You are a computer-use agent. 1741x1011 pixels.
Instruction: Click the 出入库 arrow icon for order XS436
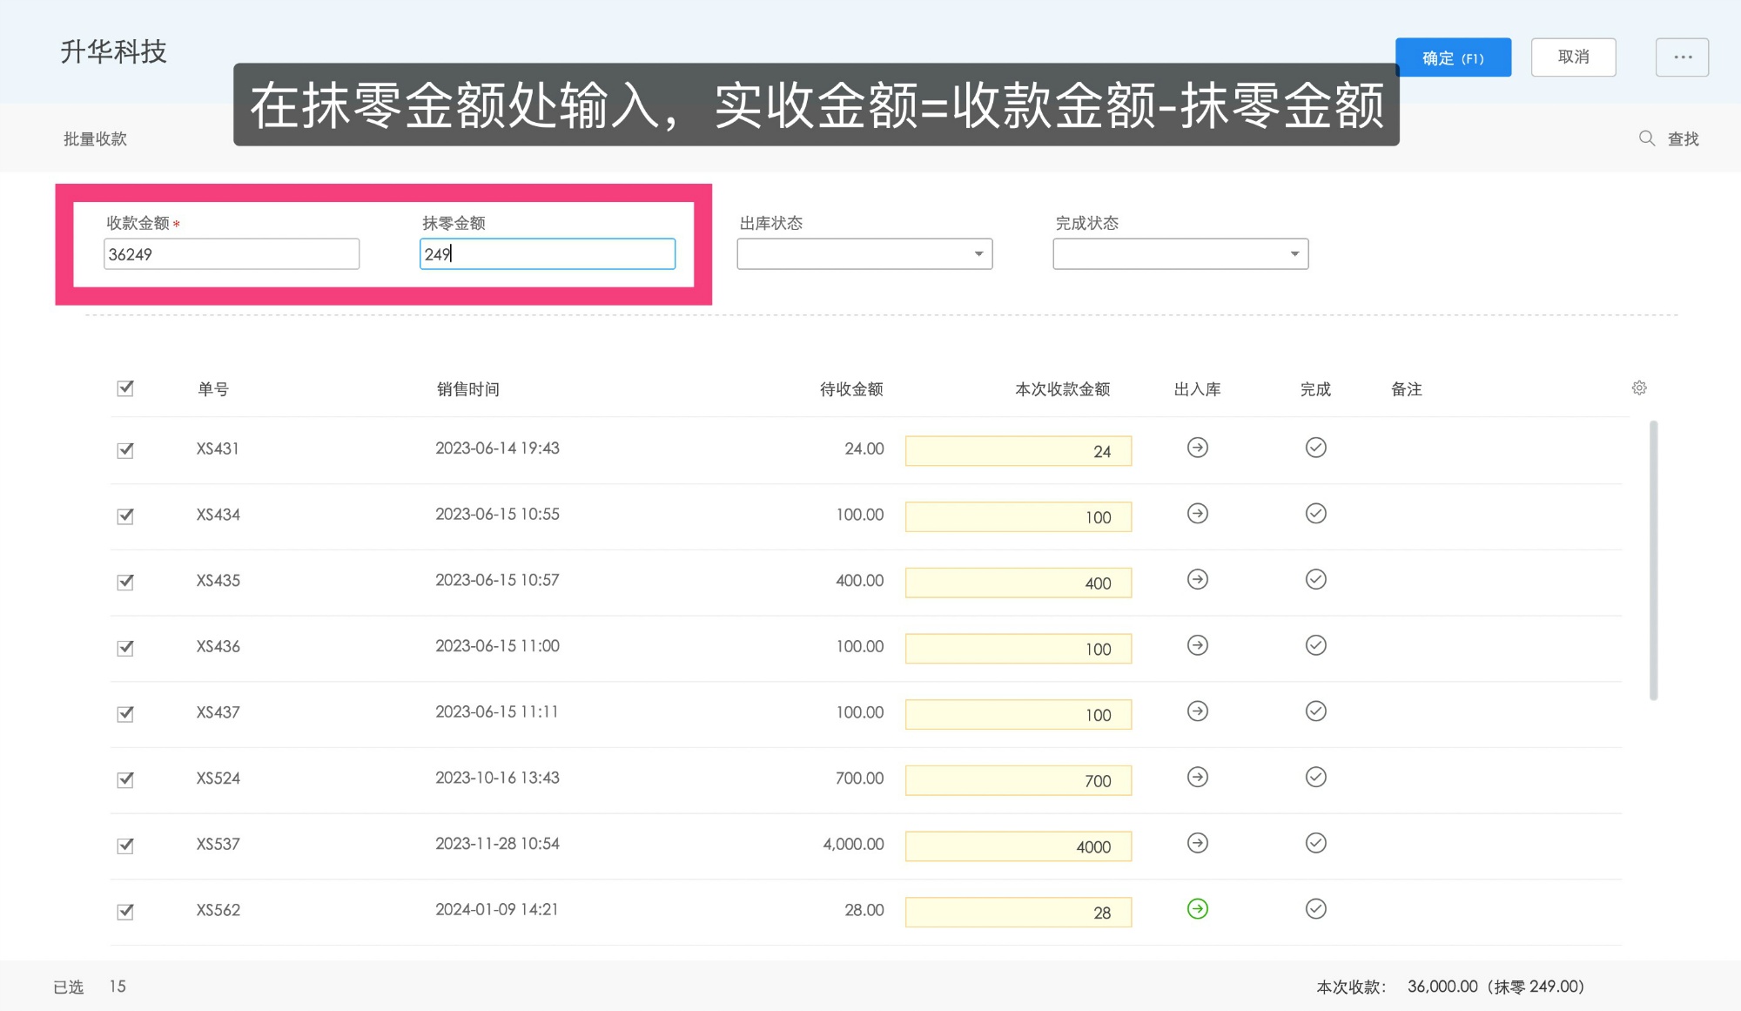[1197, 645]
